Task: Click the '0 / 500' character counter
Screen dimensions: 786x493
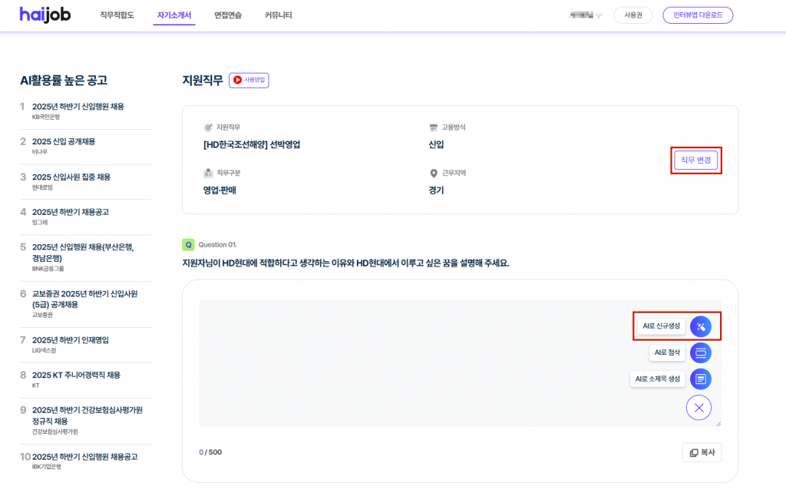Action: coord(210,452)
